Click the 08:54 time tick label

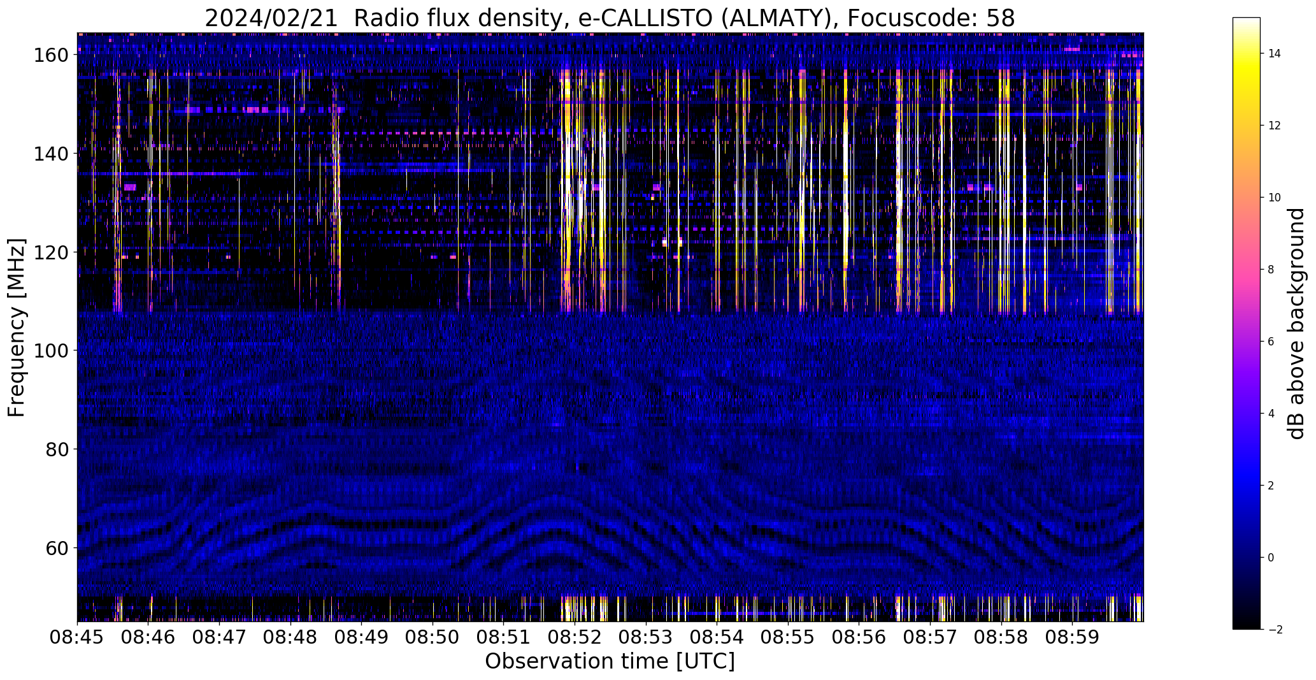[x=717, y=638]
